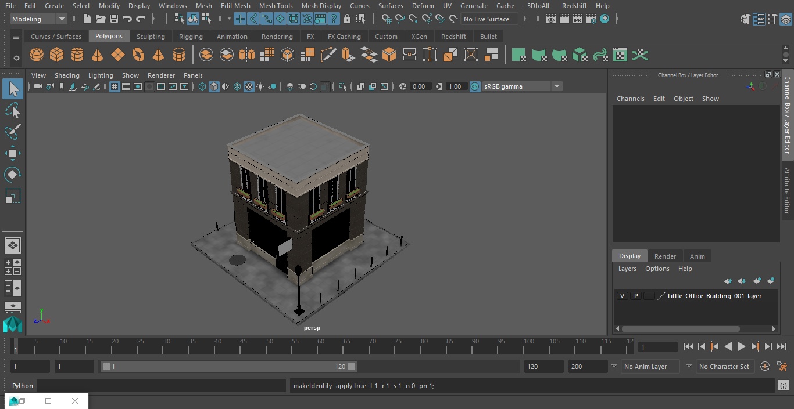
Task: Click the time range slider bar
Action: pyautogui.click(x=229, y=367)
